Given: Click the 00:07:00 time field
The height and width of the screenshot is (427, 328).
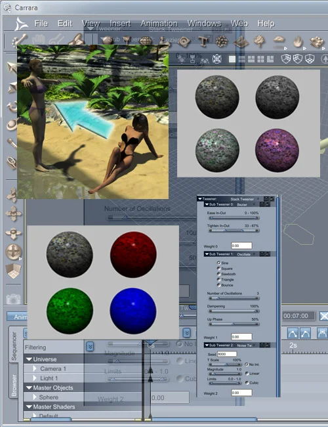Looking at the screenshot, I should click(x=298, y=316).
